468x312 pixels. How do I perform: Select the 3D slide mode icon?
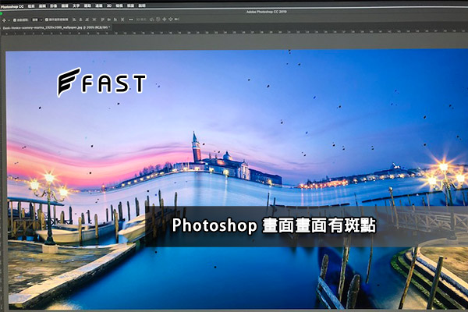pos(170,19)
